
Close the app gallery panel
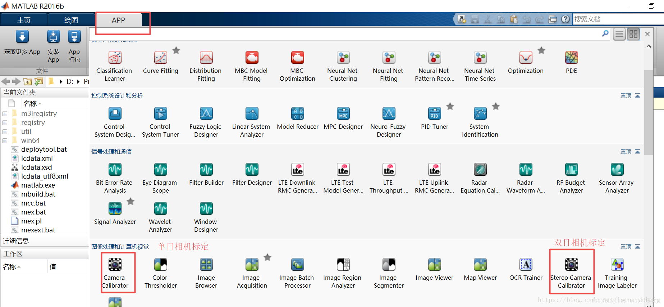click(647, 34)
